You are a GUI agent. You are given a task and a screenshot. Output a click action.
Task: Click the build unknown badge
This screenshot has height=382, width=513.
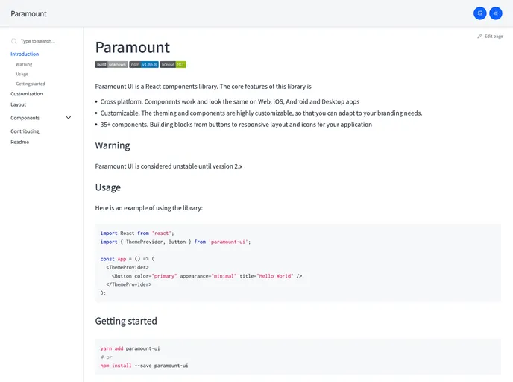pos(111,64)
